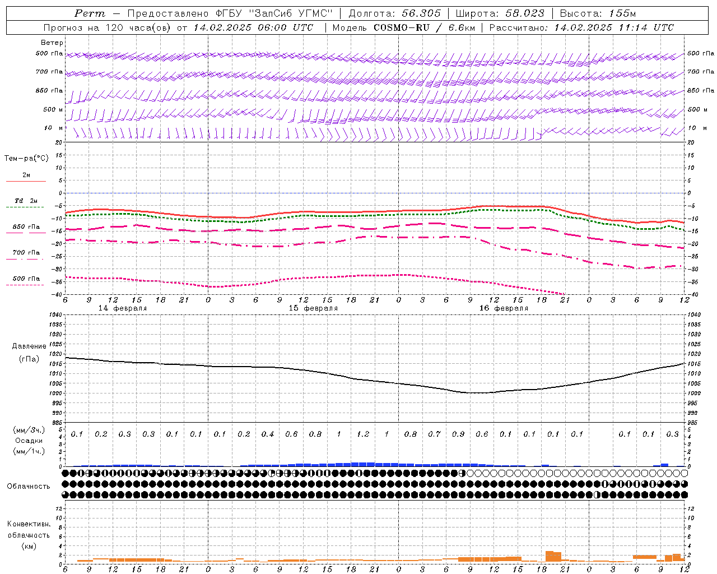Image resolution: width=717 pixels, height=574 pixels.
Task: Click the "Конвективн." convective cloud label
Action: point(29,524)
